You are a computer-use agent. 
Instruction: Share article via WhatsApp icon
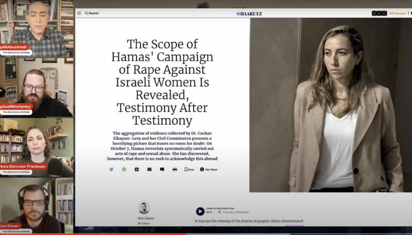coord(124,169)
